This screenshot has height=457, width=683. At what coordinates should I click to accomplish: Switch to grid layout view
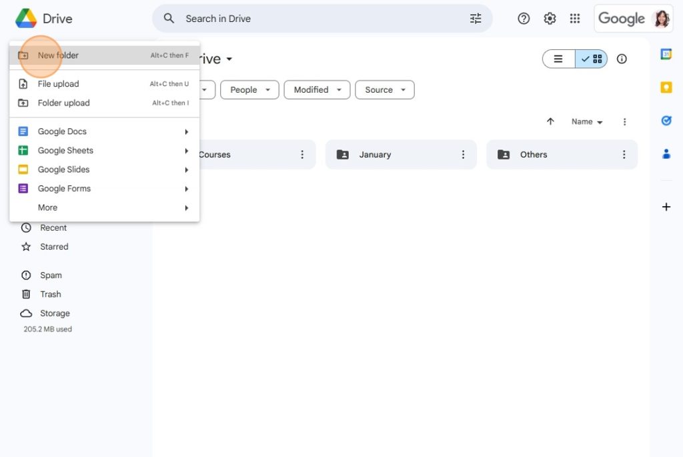(591, 59)
